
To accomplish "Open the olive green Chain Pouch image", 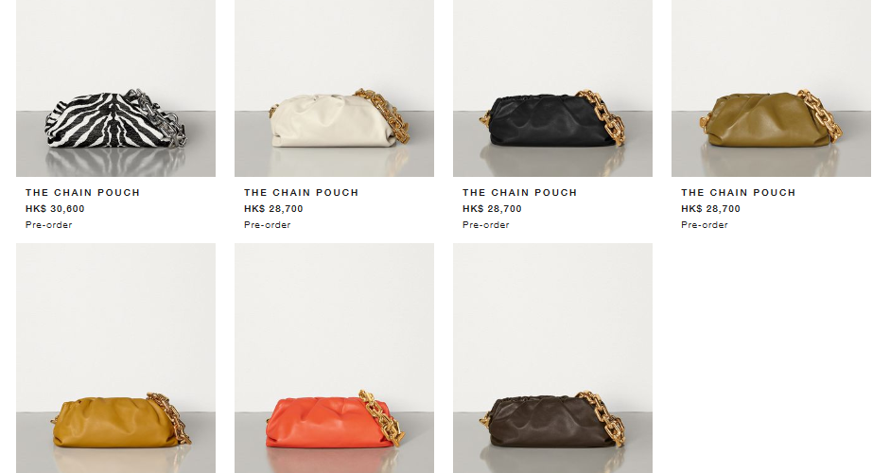I will (x=772, y=88).
